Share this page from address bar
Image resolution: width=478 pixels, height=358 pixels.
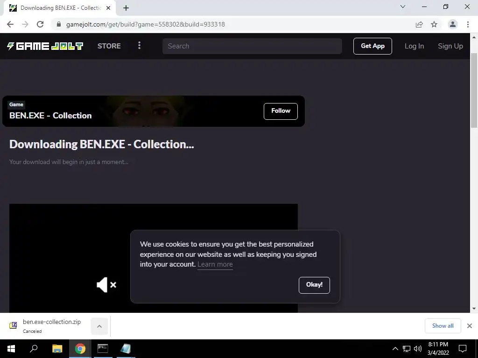point(419,24)
